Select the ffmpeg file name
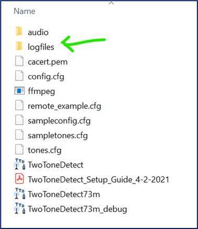Screen dimensions: 198x229 pyautogui.click(x=41, y=91)
